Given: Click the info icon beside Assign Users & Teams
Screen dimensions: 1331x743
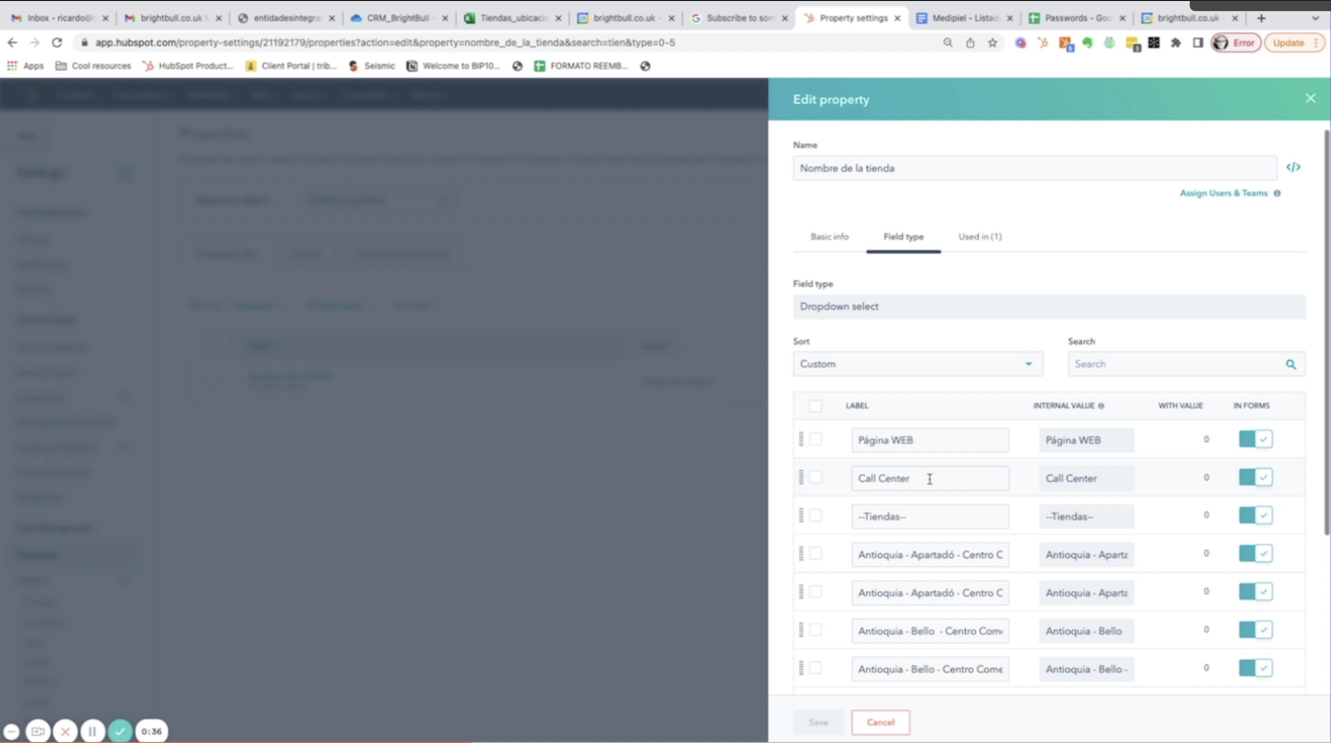Looking at the screenshot, I should tap(1277, 193).
